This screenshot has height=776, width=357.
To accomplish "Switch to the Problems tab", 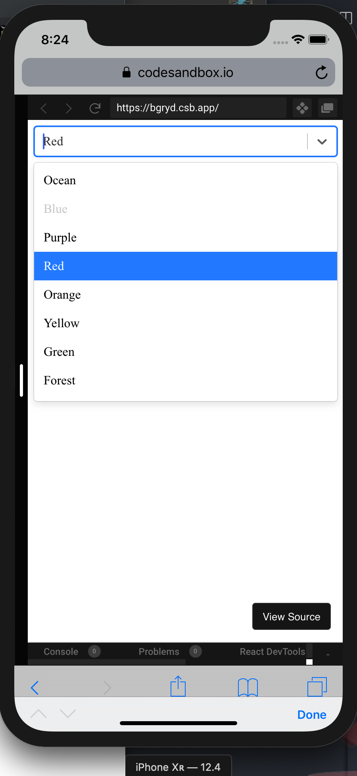I will click(159, 651).
